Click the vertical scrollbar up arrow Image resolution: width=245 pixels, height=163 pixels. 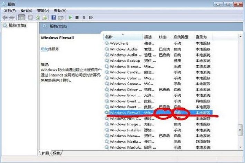240,37
